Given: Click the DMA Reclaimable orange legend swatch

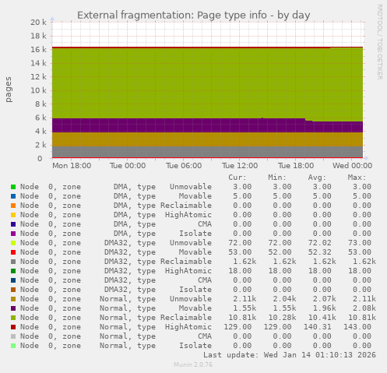Looking at the screenshot, I should pyautogui.click(x=13, y=206).
